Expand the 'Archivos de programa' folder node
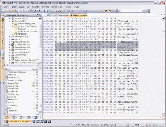This screenshot has width=166, height=127. 13,24
